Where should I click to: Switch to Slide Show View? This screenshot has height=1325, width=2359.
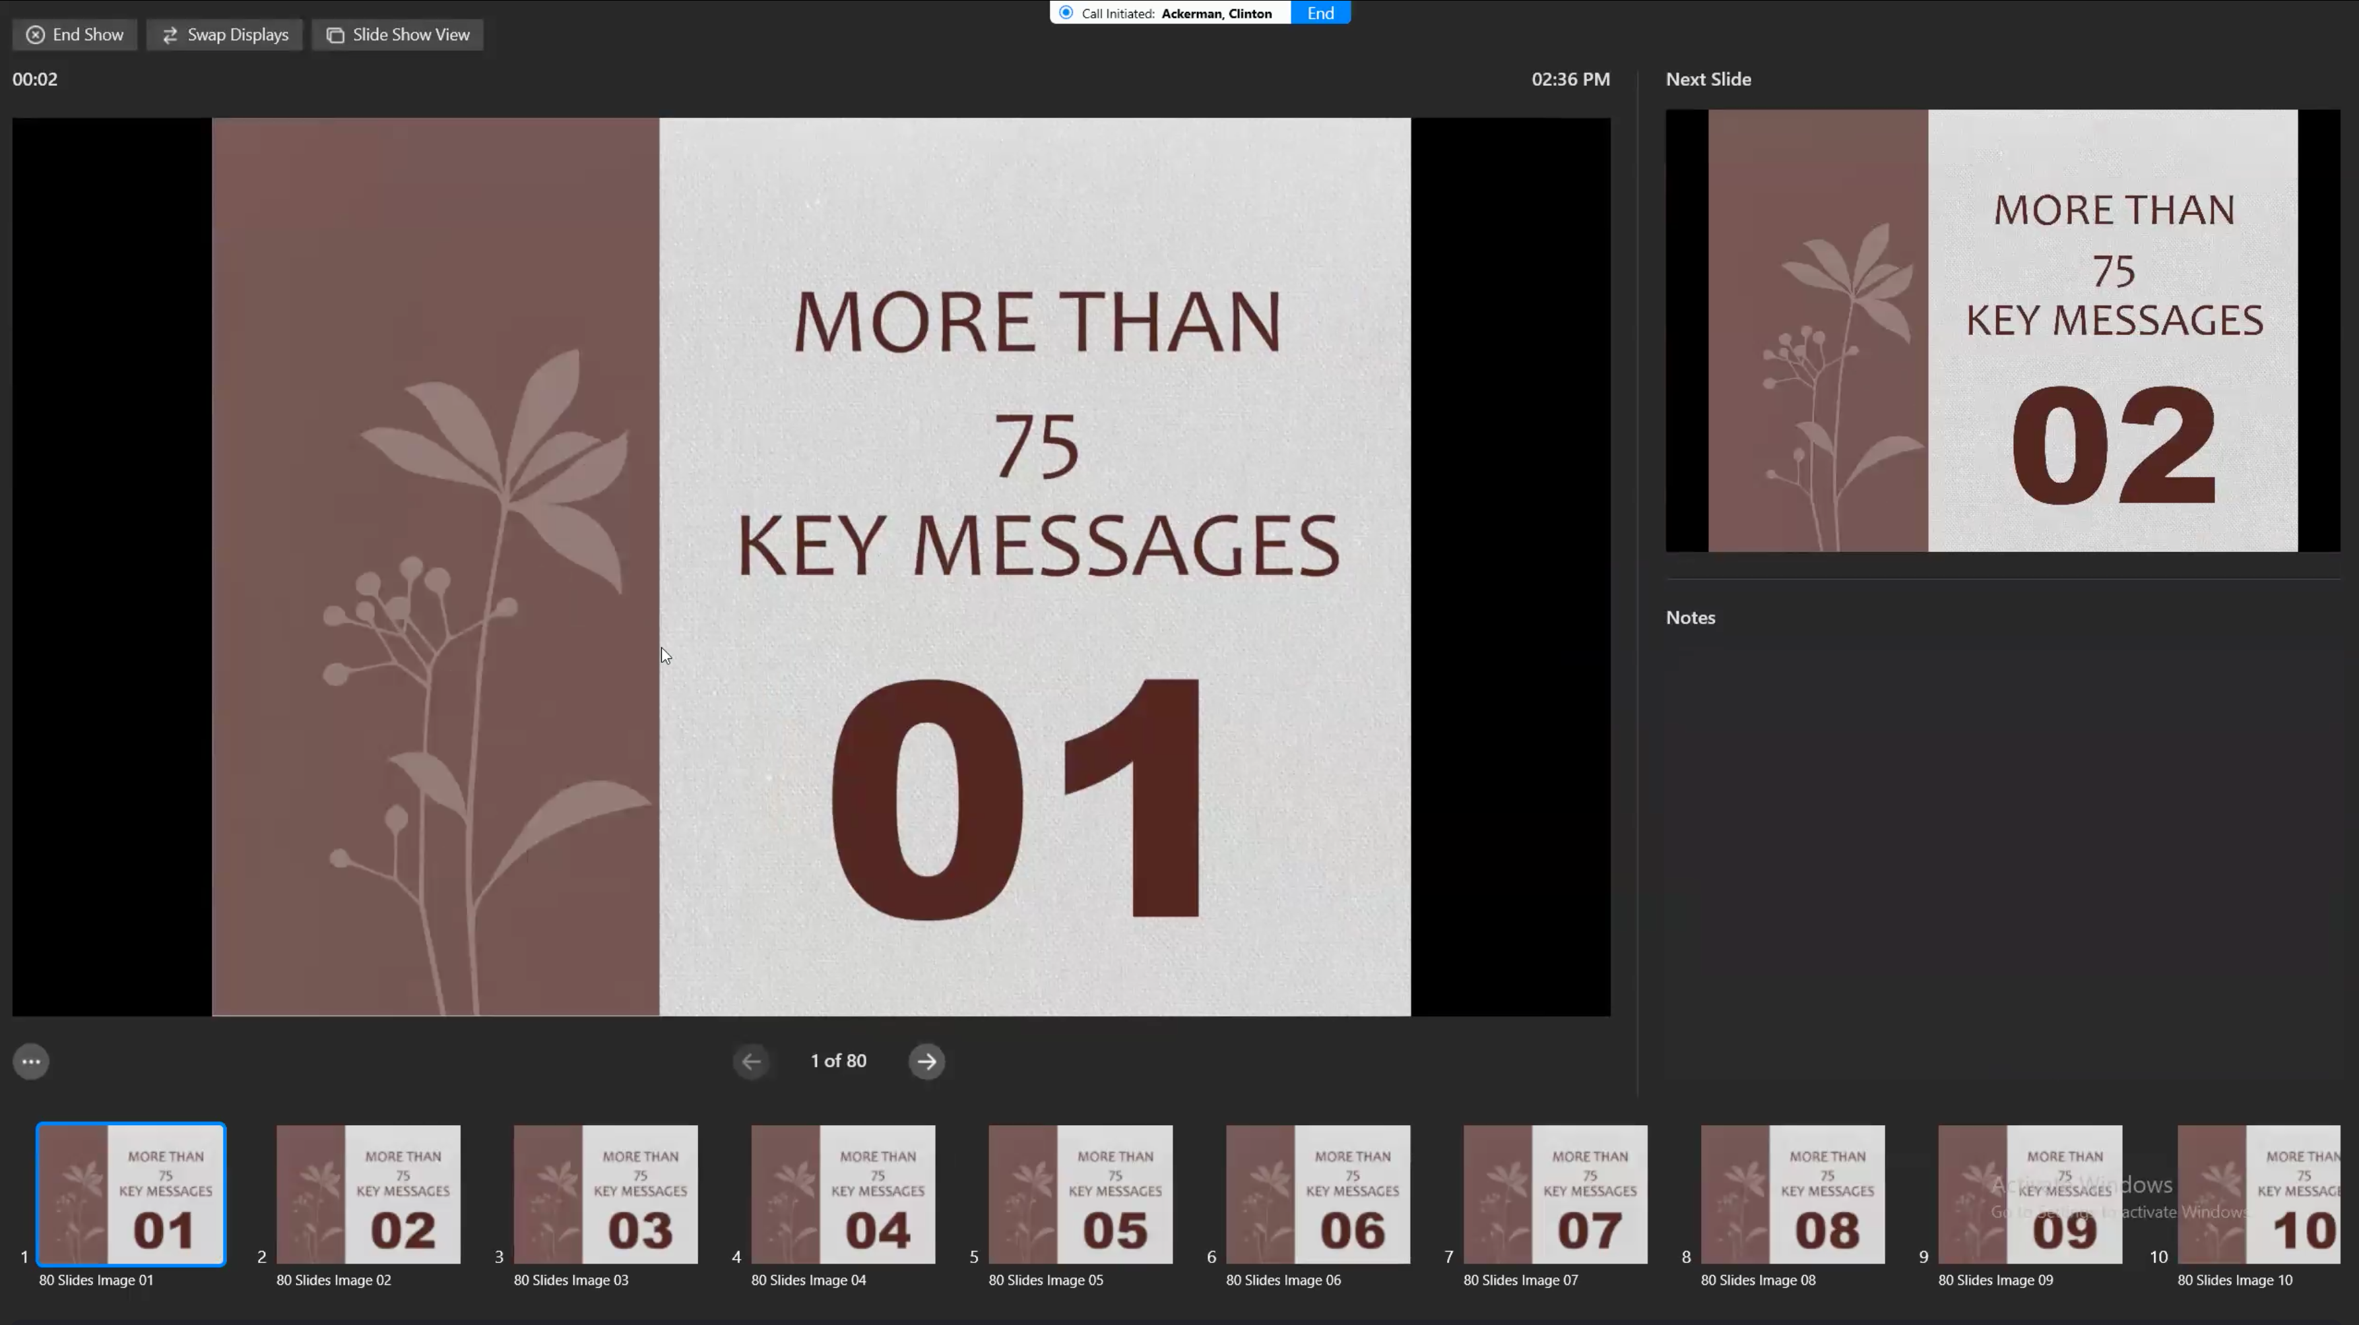tap(399, 35)
